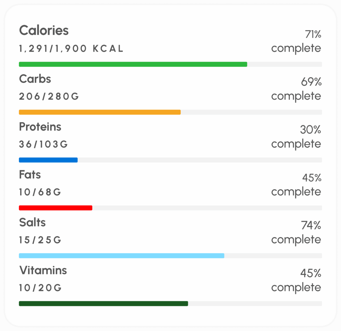Image resolution: width=341 pixels, height=331 pixels.
Task: Click the 71% complete calories label
Action: 296,41
